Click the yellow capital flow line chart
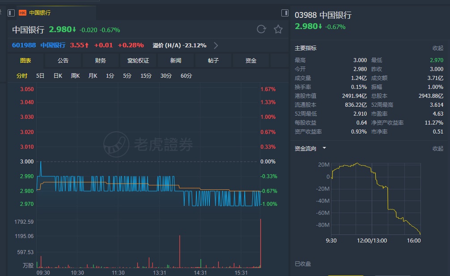This screenshot has height=276, width=450. tap(376, 198)
